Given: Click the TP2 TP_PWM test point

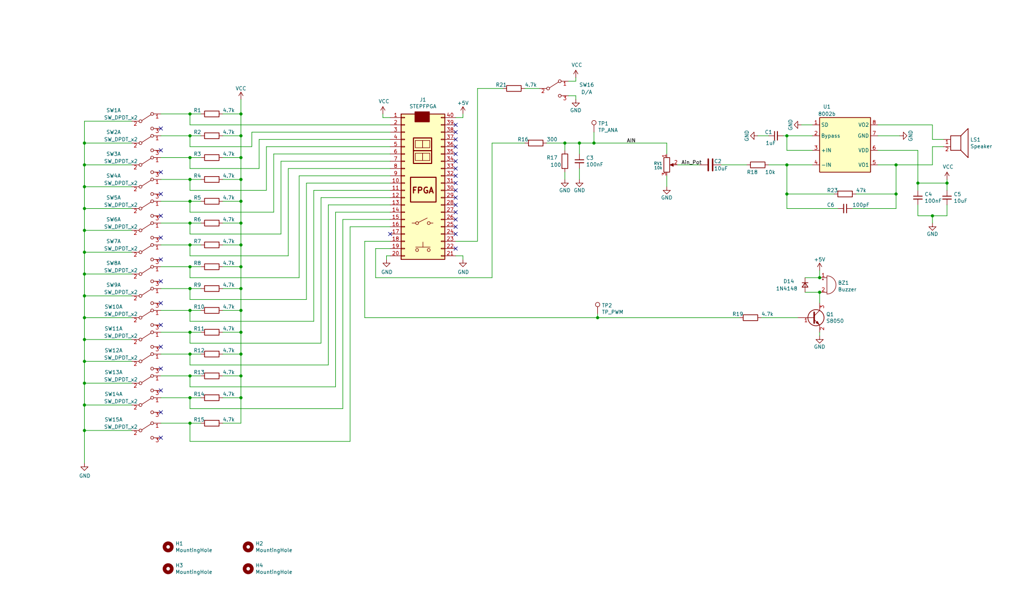Looking at the screenshot, I should pos(597,305).
